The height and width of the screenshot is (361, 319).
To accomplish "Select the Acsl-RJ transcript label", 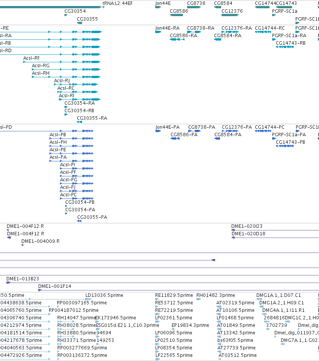I will [61, 81].
